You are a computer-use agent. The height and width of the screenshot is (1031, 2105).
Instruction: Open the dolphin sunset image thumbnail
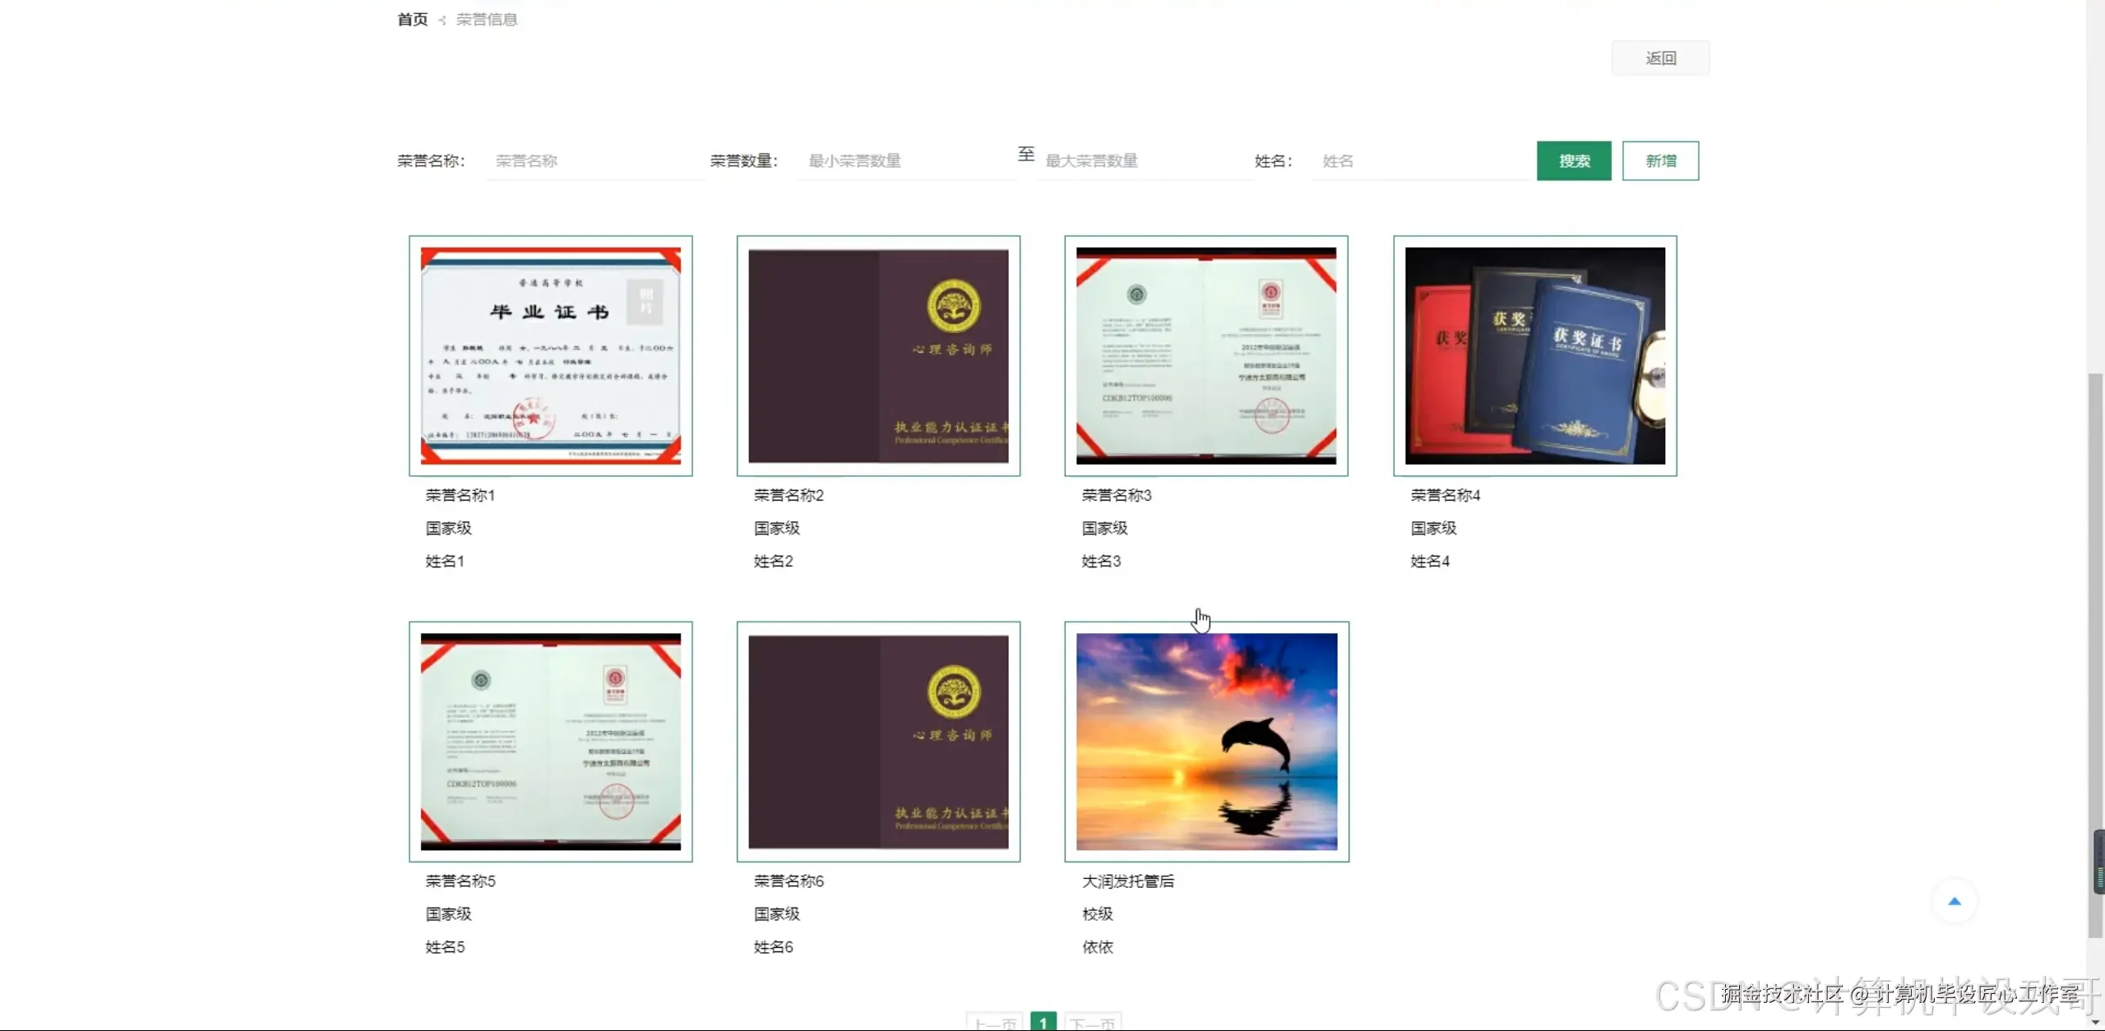[1206, 742]
